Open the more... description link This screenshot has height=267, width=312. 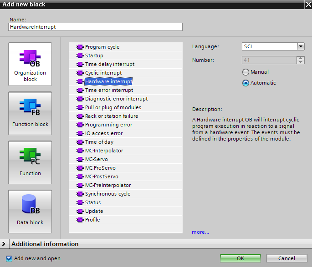click(200, 232)
